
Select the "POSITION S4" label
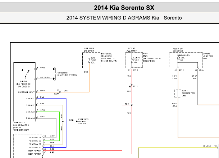(x=35, y=138)
